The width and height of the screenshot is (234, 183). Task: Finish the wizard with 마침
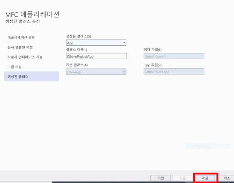pos(205,178)
